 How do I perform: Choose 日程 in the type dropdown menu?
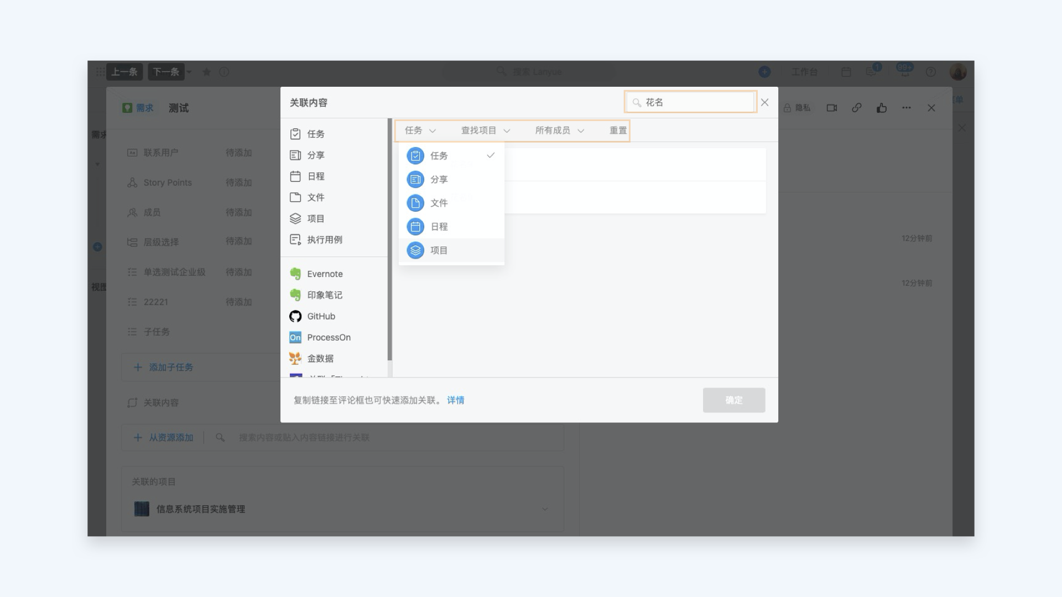click(451, 227)
